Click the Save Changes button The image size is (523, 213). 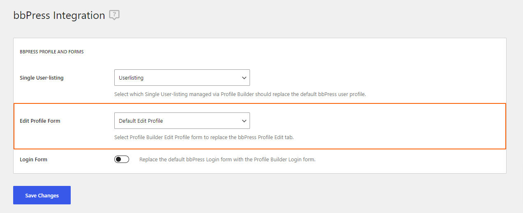(x=42, y=195)
